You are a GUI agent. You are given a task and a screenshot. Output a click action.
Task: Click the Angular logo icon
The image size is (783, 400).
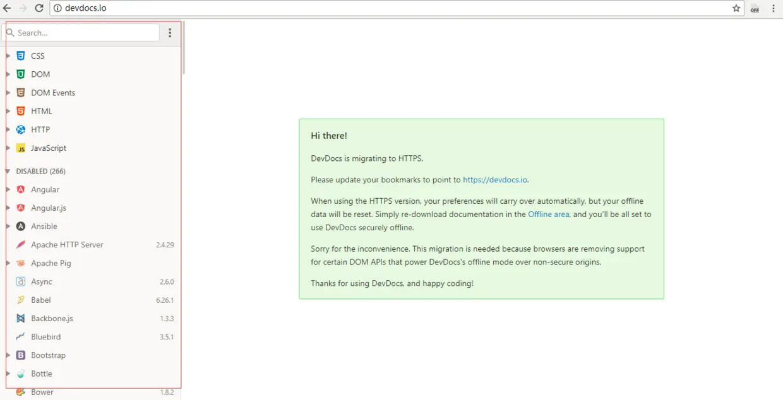point(21,189)
